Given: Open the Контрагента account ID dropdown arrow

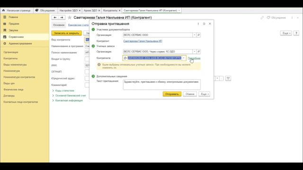Looking at the screenshot, I should (x=184, y=58).
